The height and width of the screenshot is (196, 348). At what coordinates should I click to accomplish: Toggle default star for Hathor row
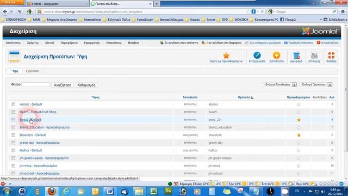299,150
